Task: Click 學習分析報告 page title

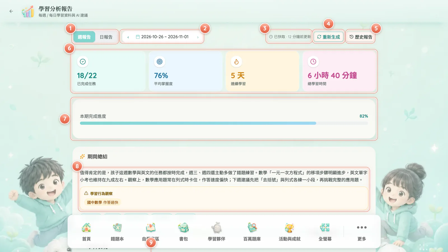Action: click(x=55, y=9)
